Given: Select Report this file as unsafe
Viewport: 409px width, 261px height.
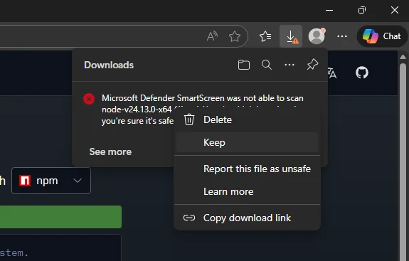Looking at the screenshot, I should point(247,169).
